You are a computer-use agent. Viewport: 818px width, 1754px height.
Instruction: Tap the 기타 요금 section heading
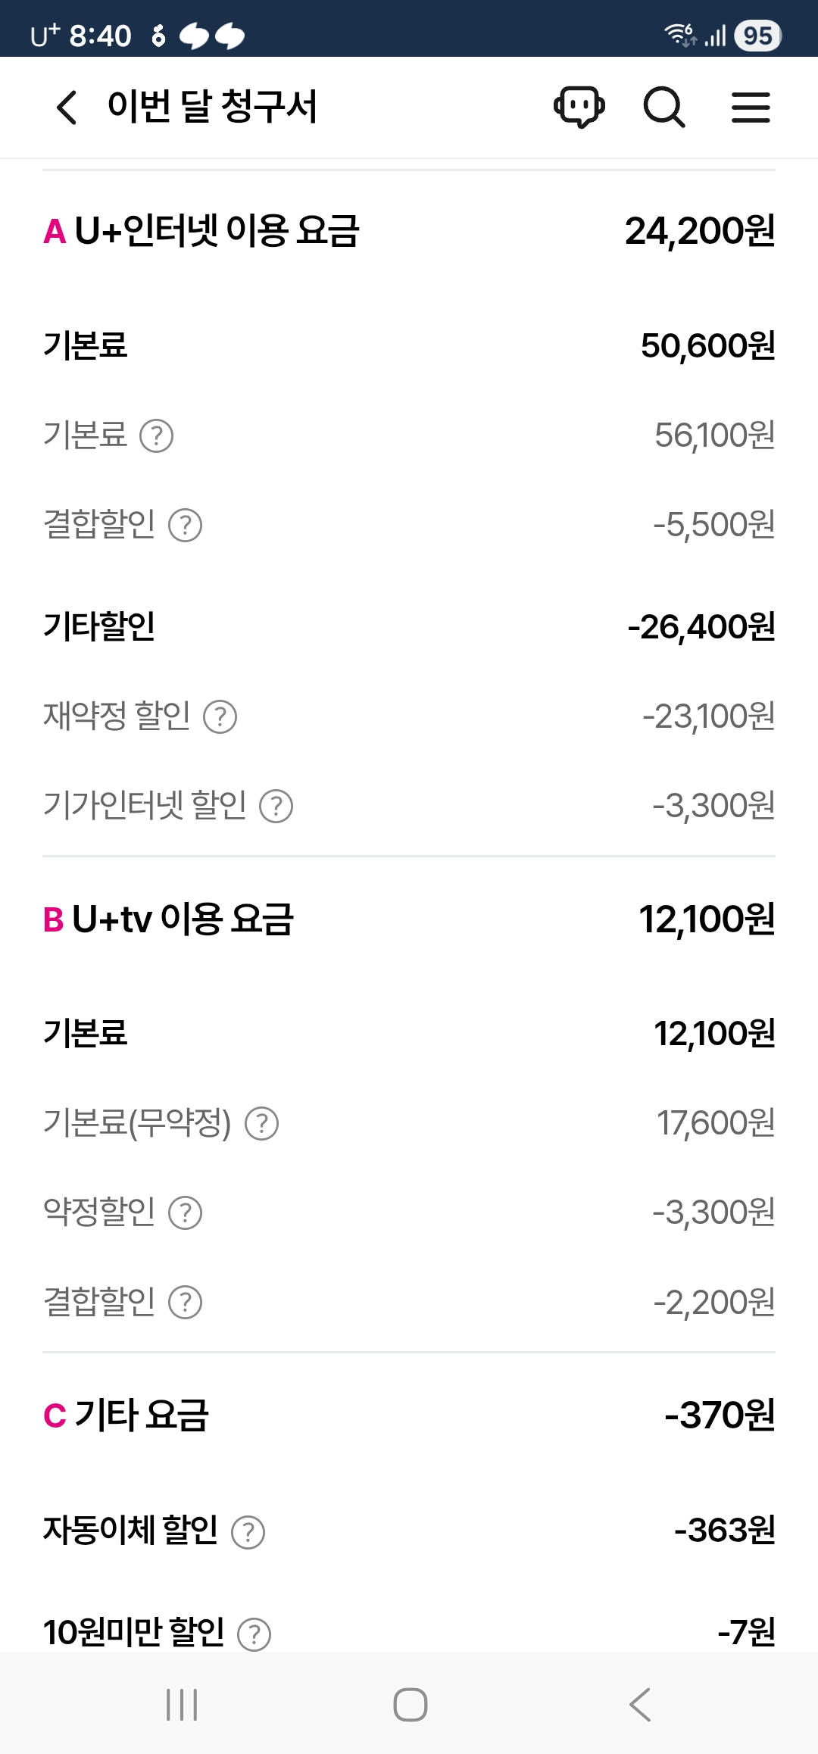pos(126,1415)
